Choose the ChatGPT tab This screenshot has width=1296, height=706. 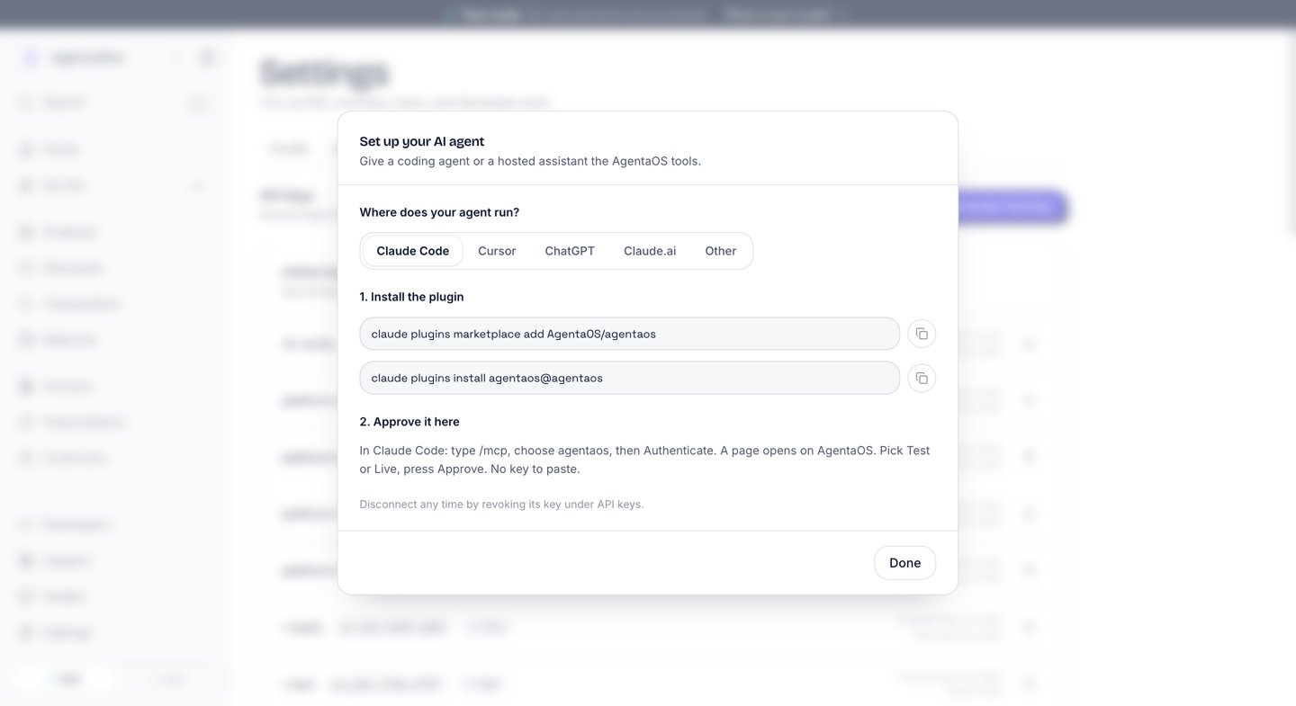pyautogui.click(x=570, y=251)
